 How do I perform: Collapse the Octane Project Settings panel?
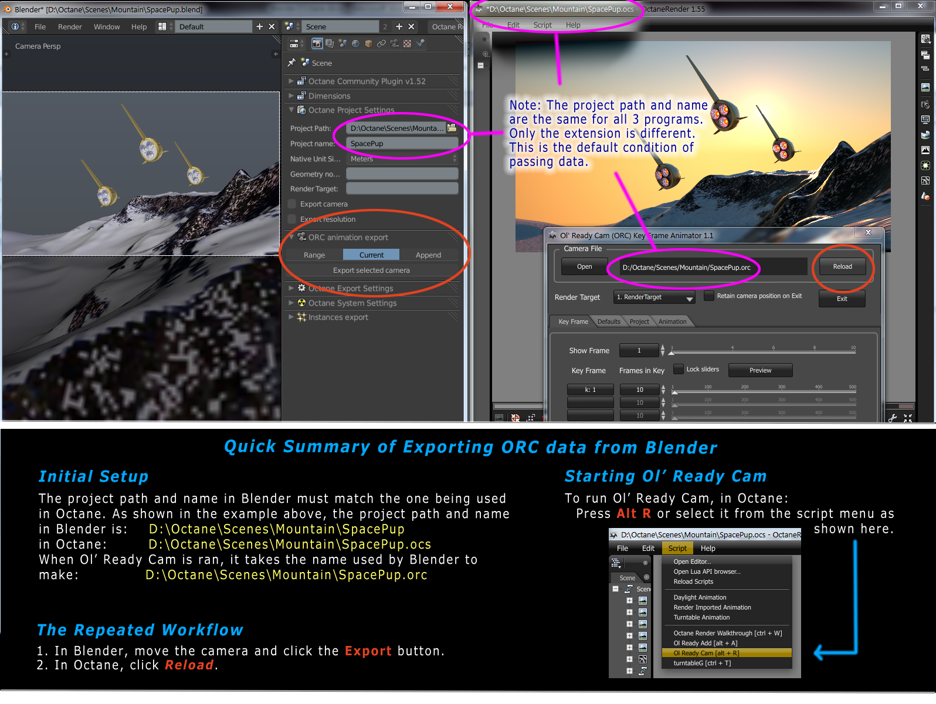pyautogui.click(x=291, y=110)
